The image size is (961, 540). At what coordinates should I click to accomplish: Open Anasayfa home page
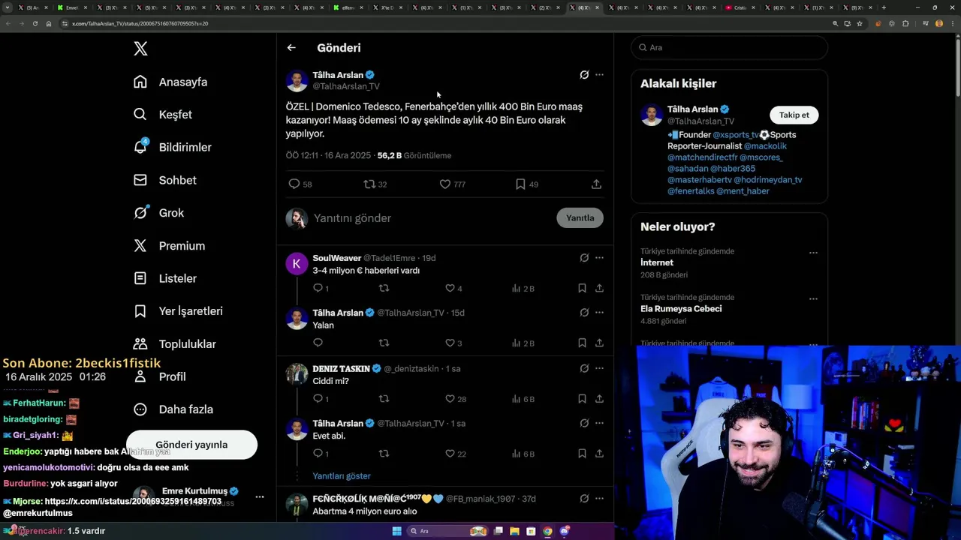tap(170, 82)
